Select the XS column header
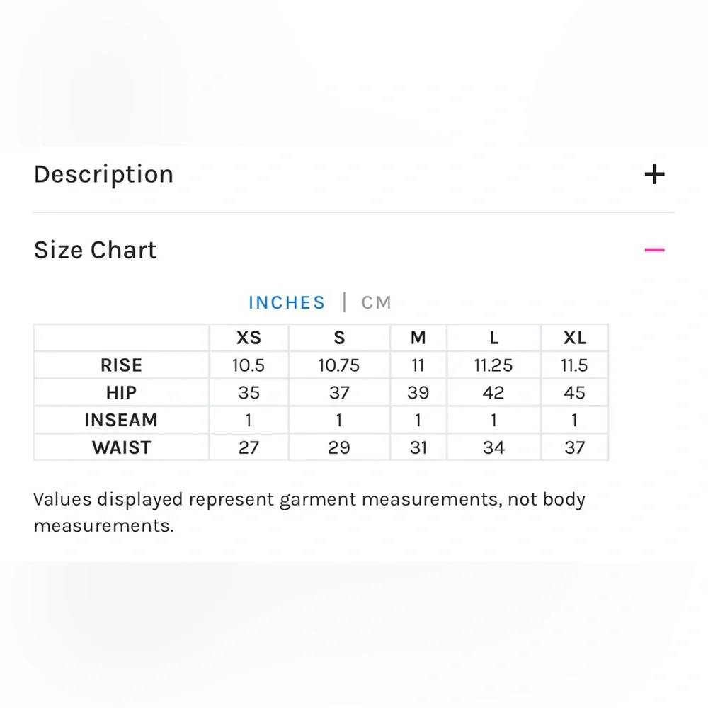 (249, 338)
